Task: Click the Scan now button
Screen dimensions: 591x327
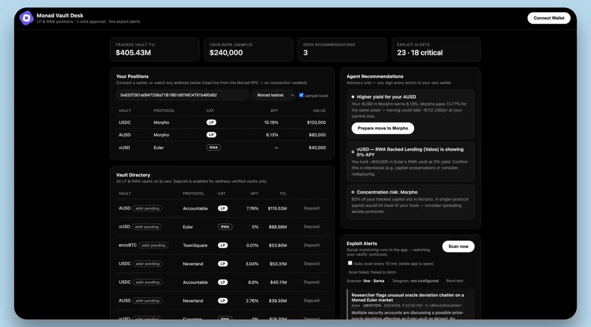Action: (458, 246)
